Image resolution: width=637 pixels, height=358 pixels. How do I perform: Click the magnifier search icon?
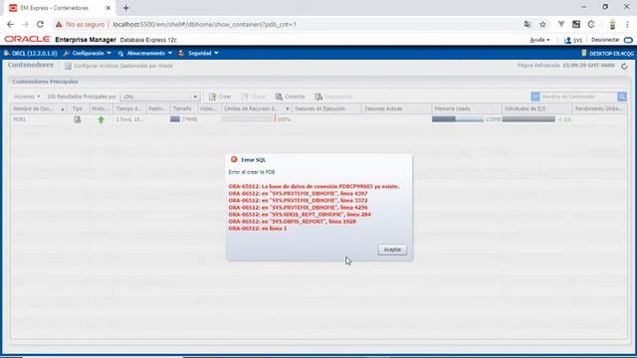pyautogui.click(x=622, y=96)
